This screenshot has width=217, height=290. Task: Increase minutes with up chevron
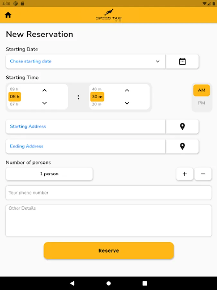[127, 90]
